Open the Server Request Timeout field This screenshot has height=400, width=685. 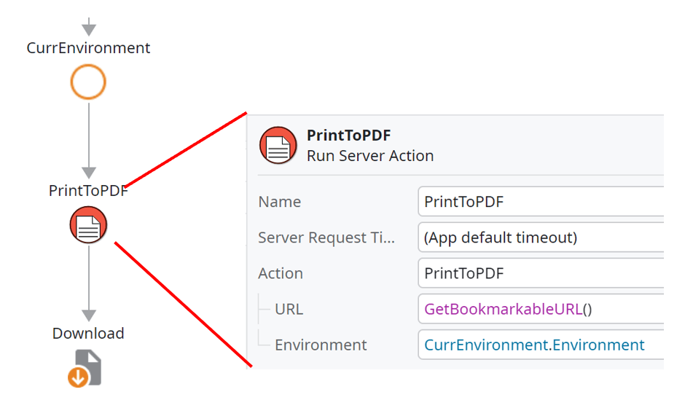(541, 238)
